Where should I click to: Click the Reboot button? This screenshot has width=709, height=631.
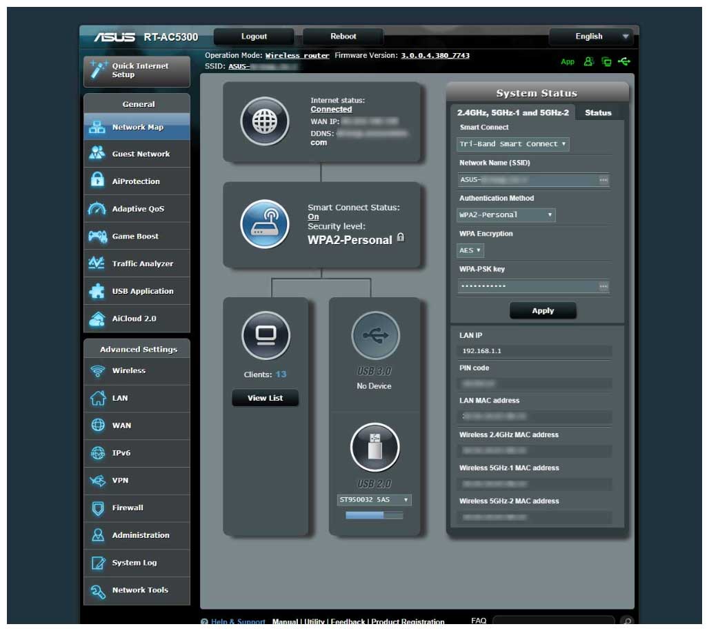point(343,37)
